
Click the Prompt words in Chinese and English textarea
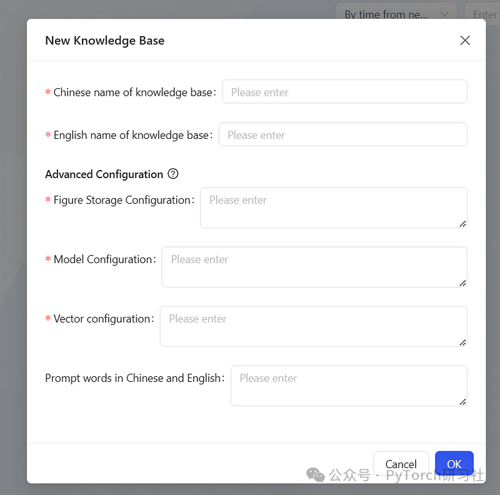[x=349, y=386]
